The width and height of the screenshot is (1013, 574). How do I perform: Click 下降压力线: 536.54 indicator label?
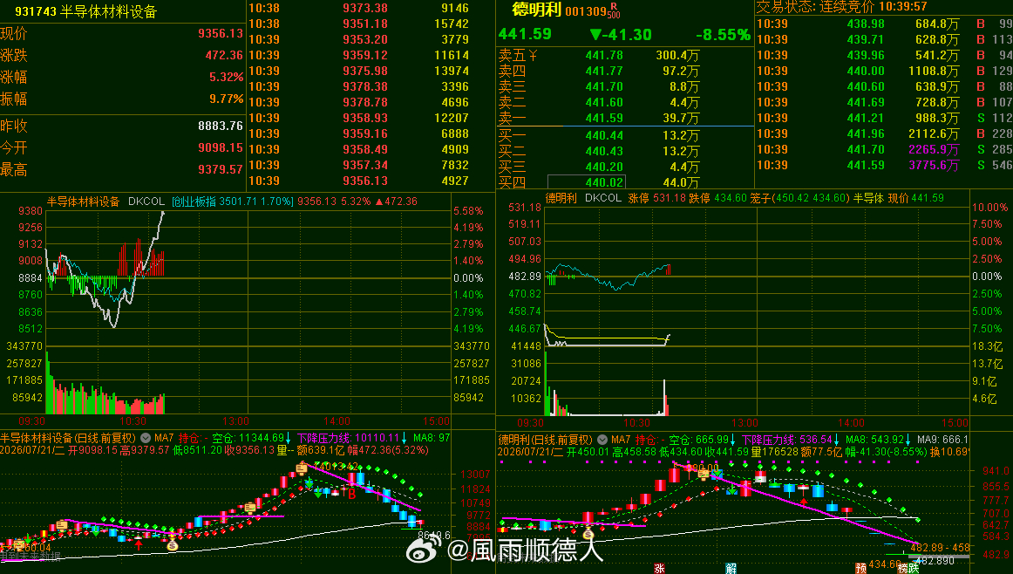click(x=787, y=440)
